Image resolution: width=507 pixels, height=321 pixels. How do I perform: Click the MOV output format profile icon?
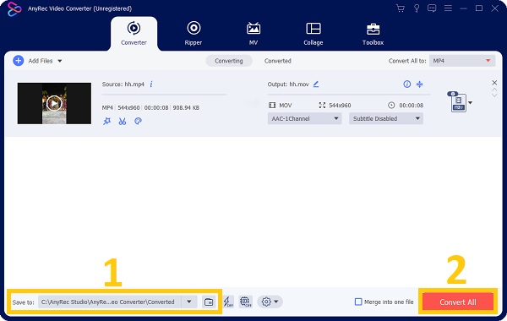[458, 102]
